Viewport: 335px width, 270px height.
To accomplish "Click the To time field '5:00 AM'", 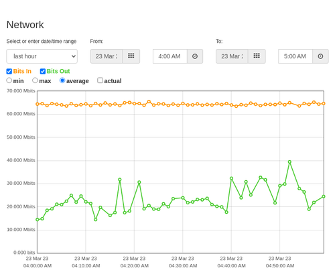I will [295, 56].
